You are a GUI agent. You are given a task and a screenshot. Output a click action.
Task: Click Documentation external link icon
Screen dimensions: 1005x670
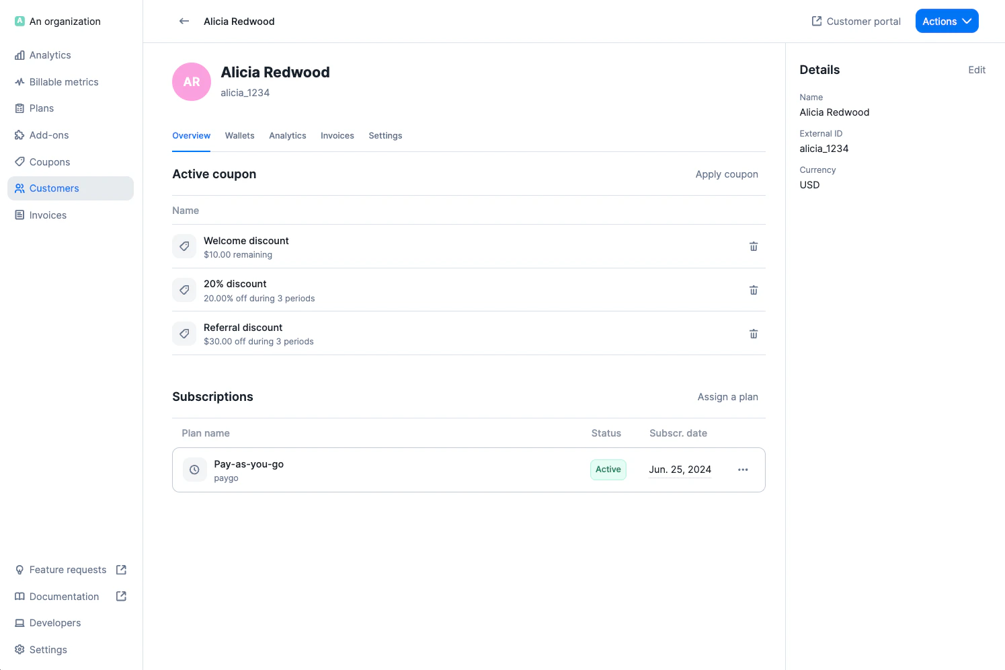(x=121, y=597)
